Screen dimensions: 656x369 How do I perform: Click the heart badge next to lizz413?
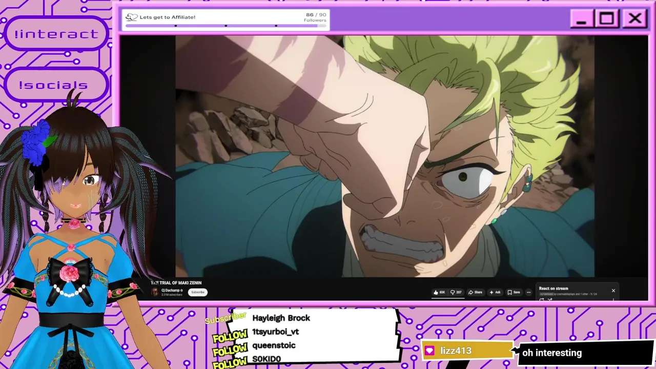pyautogui.click(x=430, y=351)
